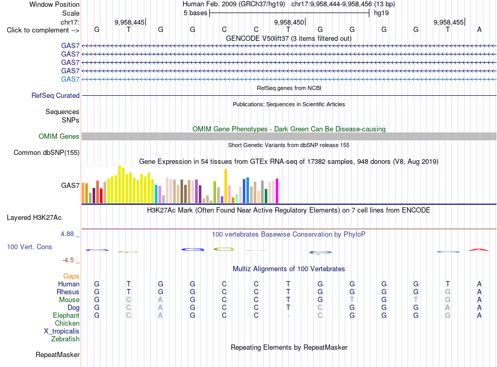Click the 9,958,450 position marker
The height and width of the screenshot is (367, 497).
[x=289, y=22]
